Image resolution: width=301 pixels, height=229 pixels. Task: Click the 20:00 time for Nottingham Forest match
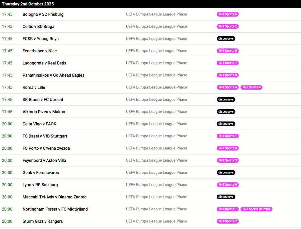tap(7, 209)
